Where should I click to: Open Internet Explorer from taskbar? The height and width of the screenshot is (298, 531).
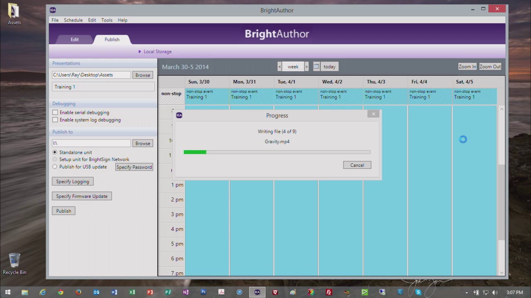pos(42,292)
